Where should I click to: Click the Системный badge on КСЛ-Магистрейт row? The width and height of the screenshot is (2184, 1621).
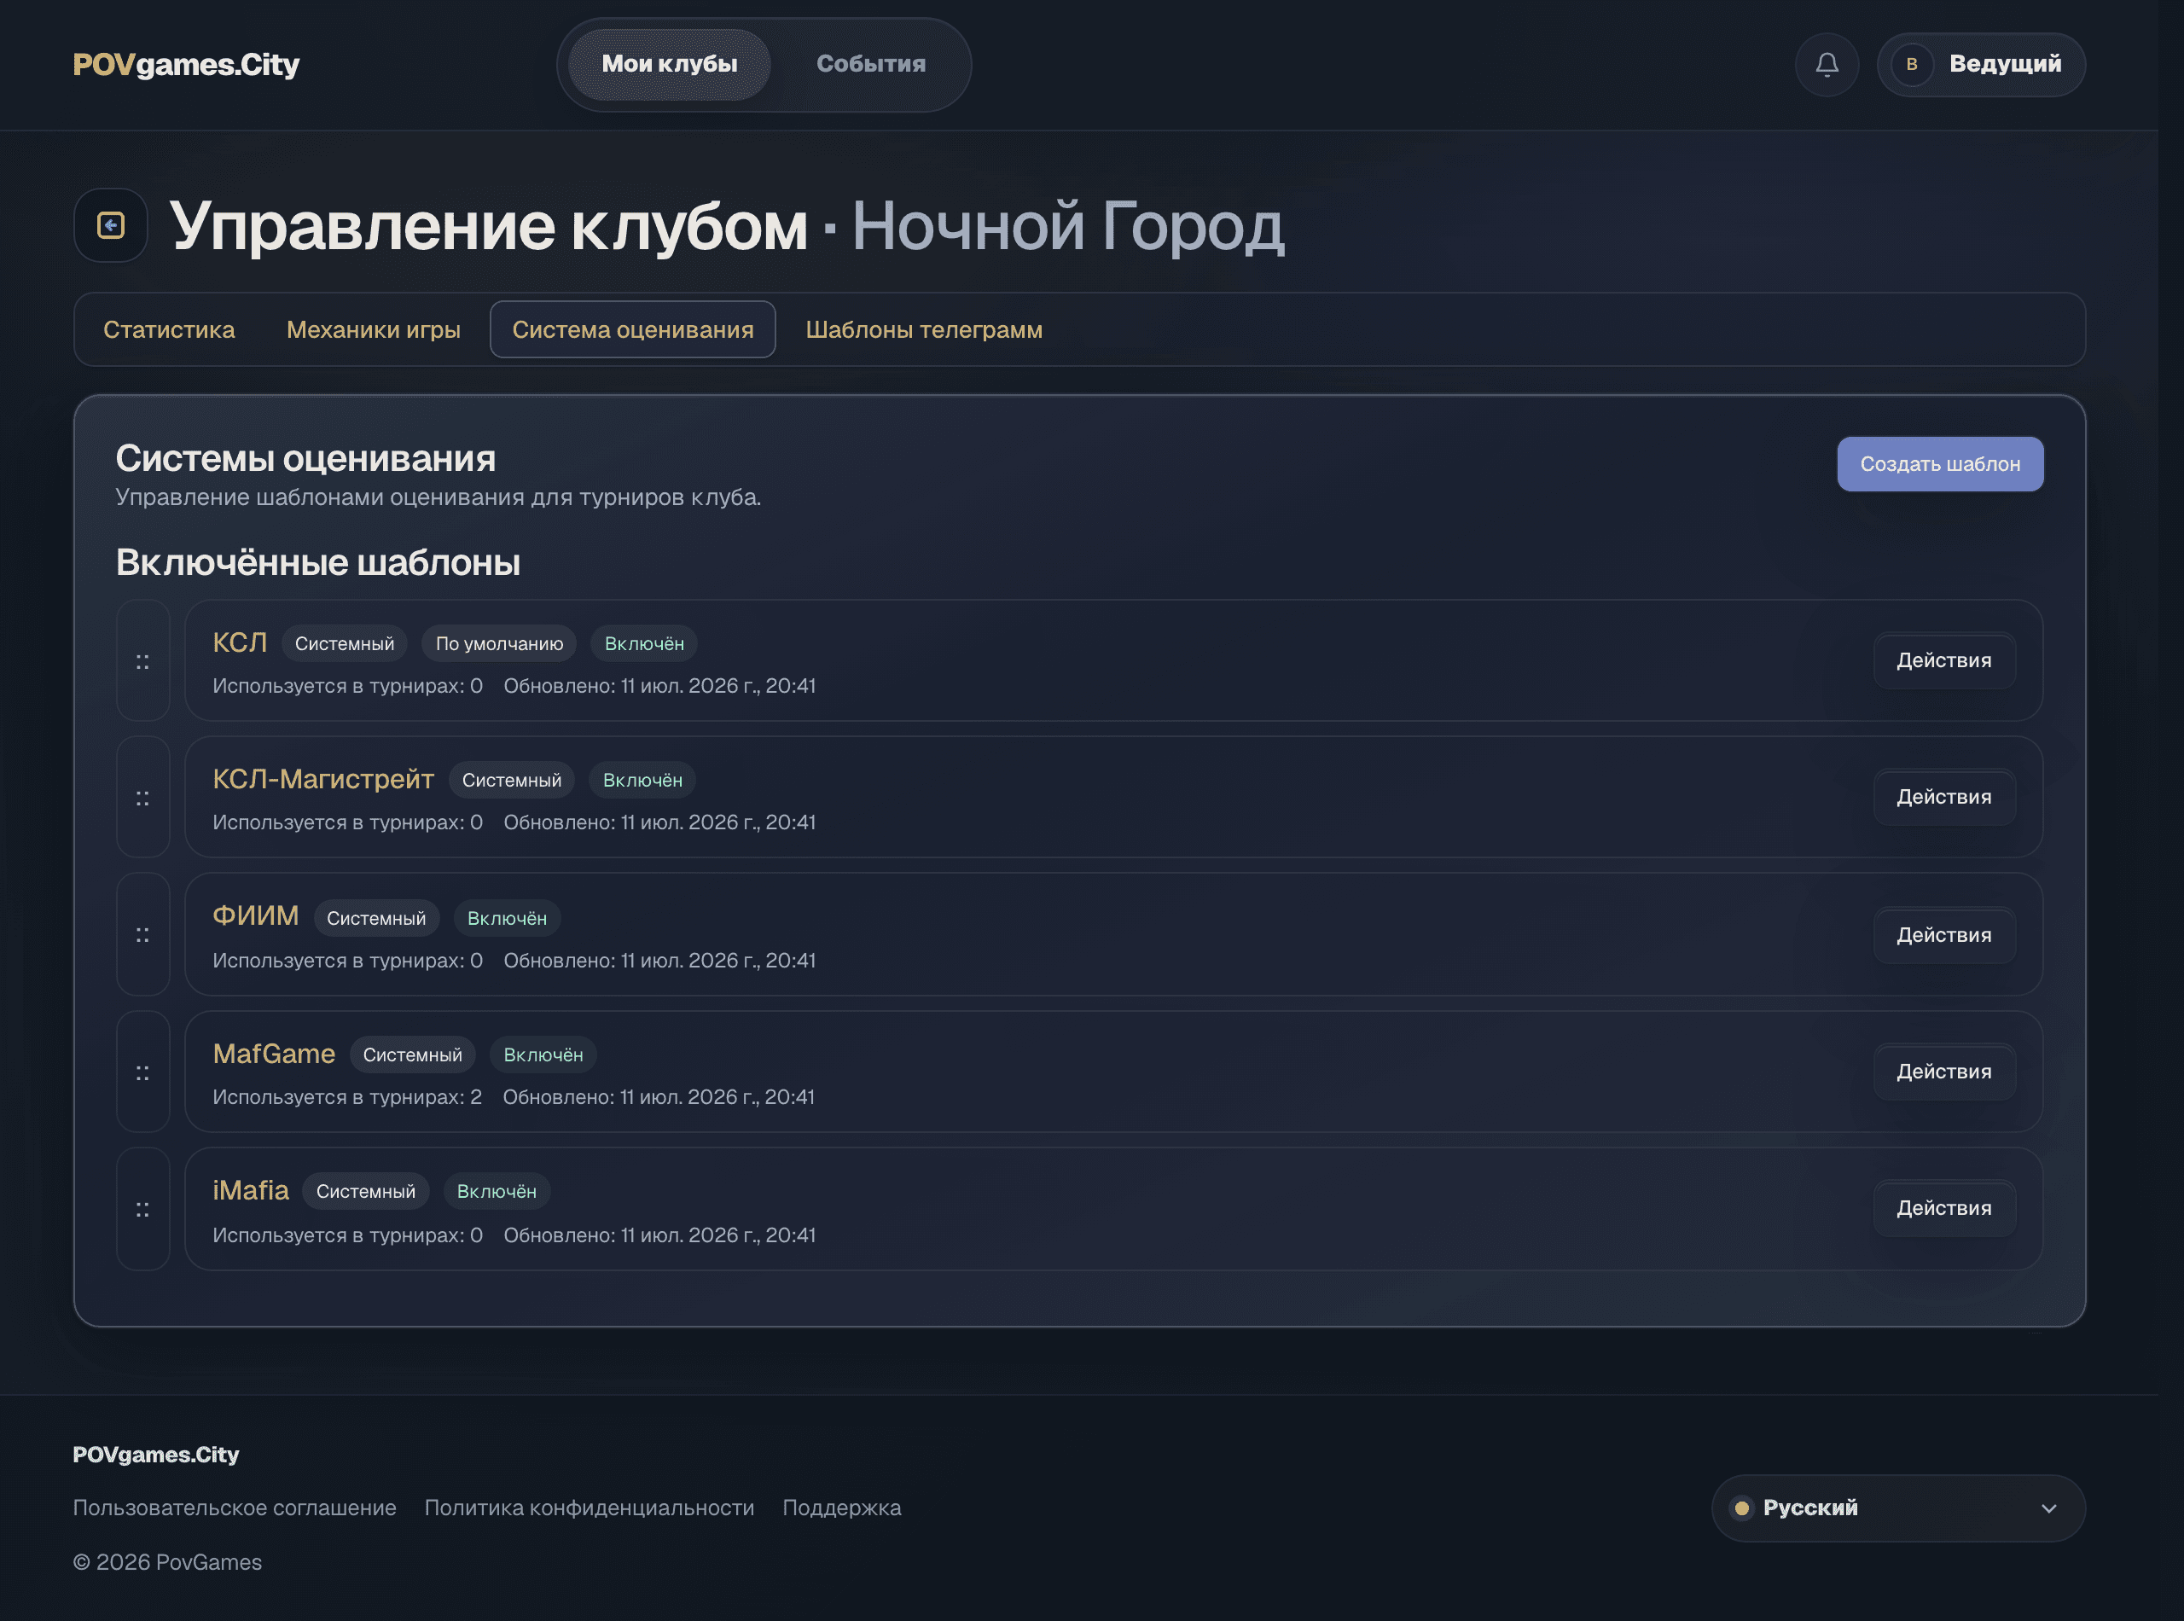click(x=511, y=780)
